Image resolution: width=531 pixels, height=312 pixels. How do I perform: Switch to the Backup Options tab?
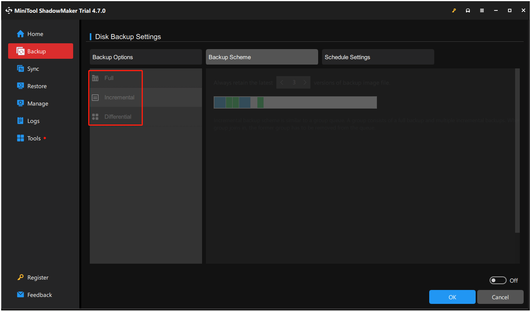146,57
